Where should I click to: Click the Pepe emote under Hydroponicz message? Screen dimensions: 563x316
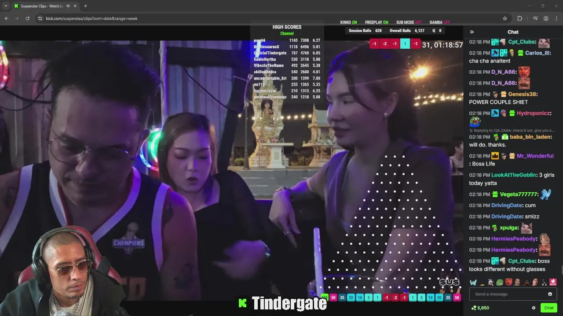475,122
